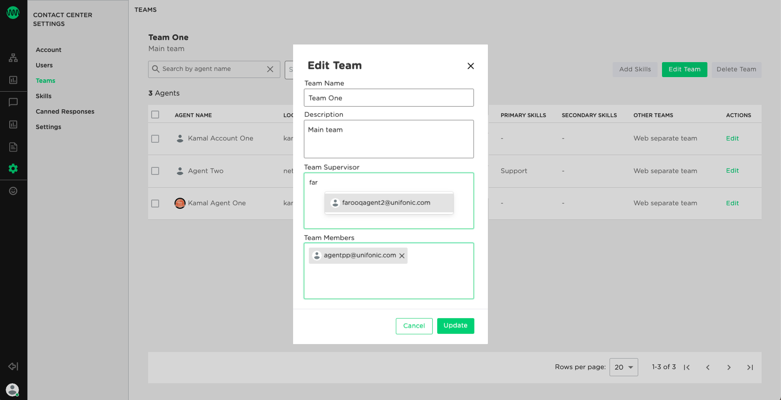The image size is (781, 400).
Task: Open Users settings menu item
Action: (x=44, y=65)
